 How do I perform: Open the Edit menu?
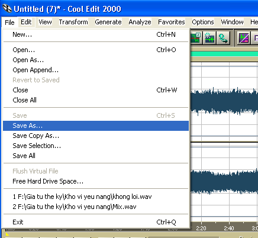[x=26, y=22]
